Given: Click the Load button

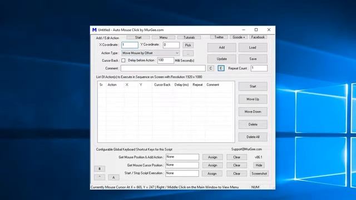Looking at the screenshot, I should (253, 47).
